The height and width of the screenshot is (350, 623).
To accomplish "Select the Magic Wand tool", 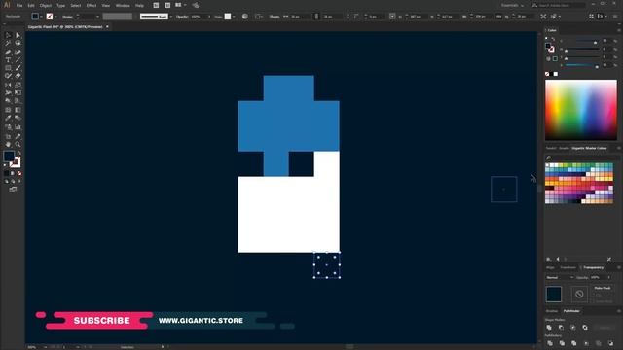I will click(x=8, y=43).
